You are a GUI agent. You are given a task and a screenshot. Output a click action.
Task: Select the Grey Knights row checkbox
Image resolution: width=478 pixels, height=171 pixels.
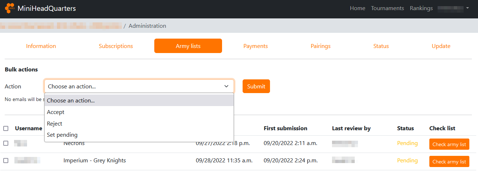[x=6, y=161]
